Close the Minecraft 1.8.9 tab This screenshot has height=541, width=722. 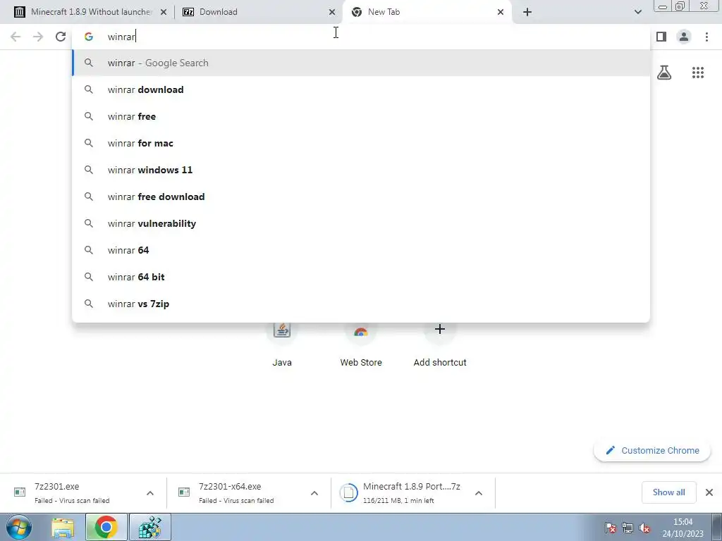coord(164,13)
